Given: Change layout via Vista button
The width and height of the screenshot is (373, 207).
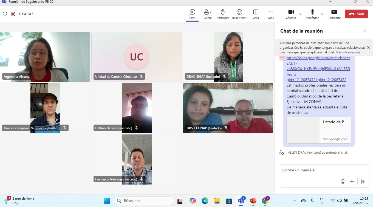Looking at the screenshot, I should coord(256,14).
